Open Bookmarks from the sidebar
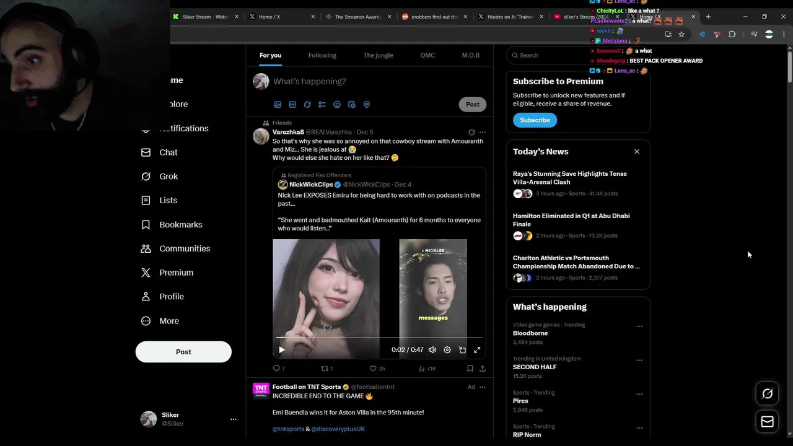This screenshot has height=446, width=793. pyautogui.click(x=172, y=225)
